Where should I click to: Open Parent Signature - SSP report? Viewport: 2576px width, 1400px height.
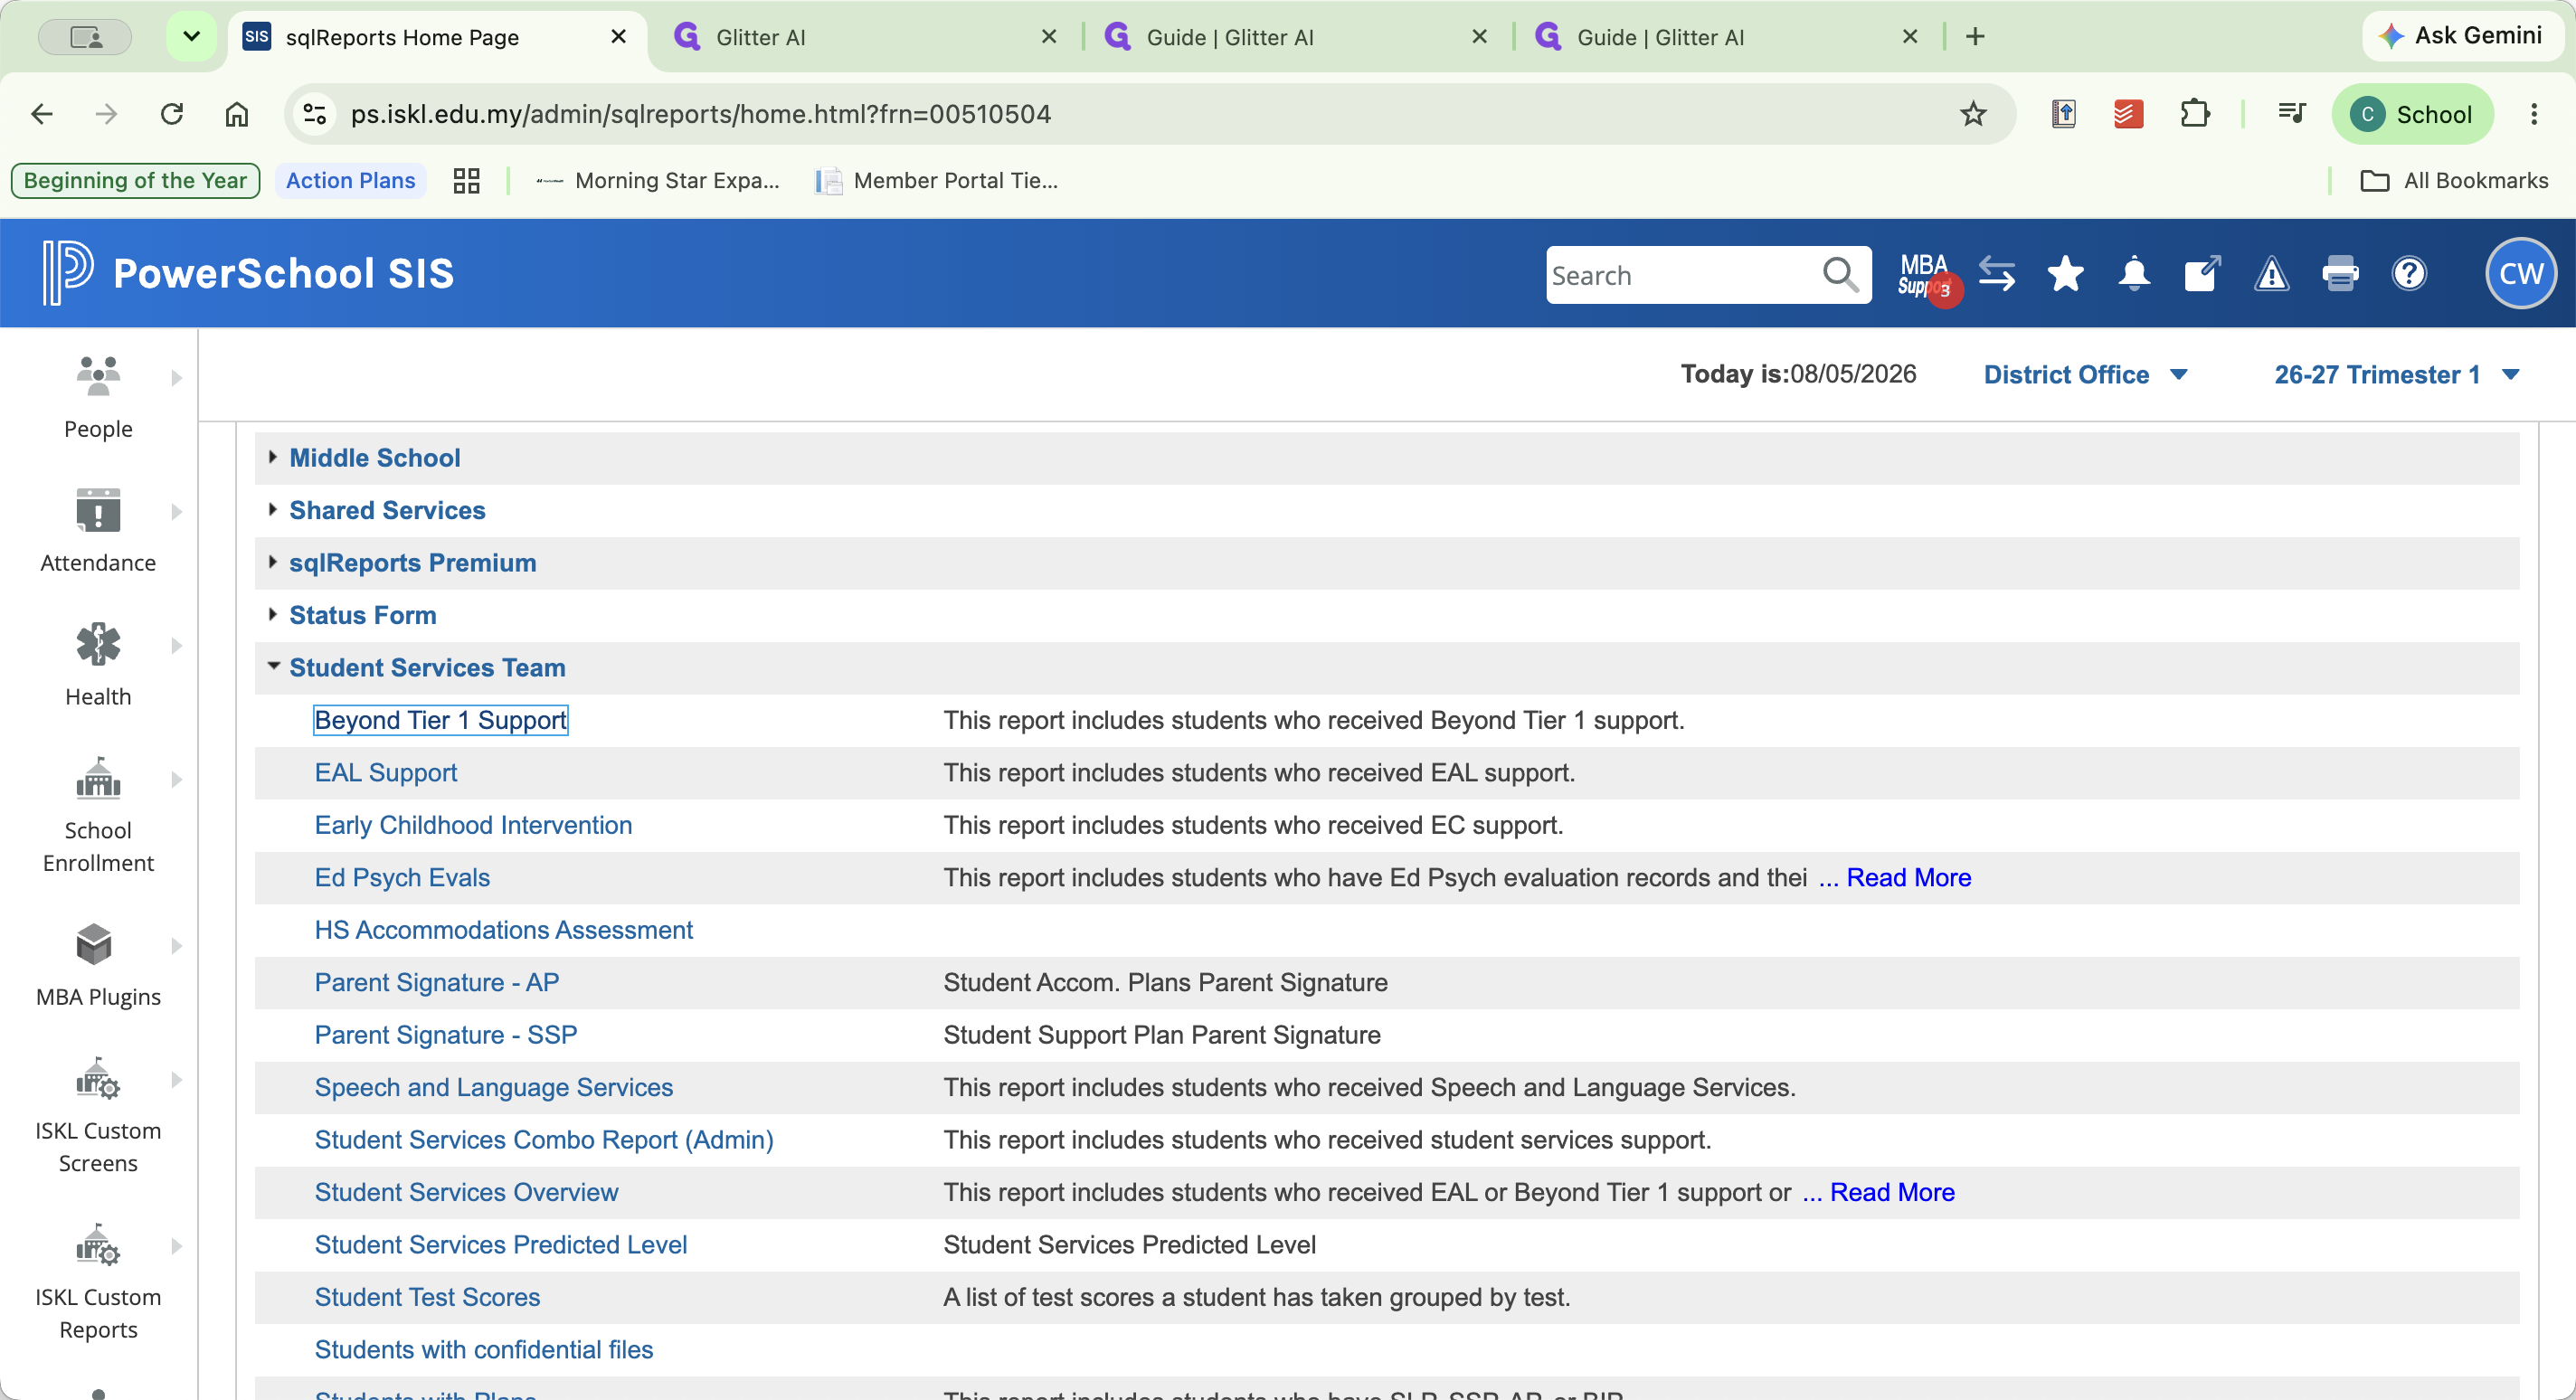pyautogui.click(x=446, y=1035)
